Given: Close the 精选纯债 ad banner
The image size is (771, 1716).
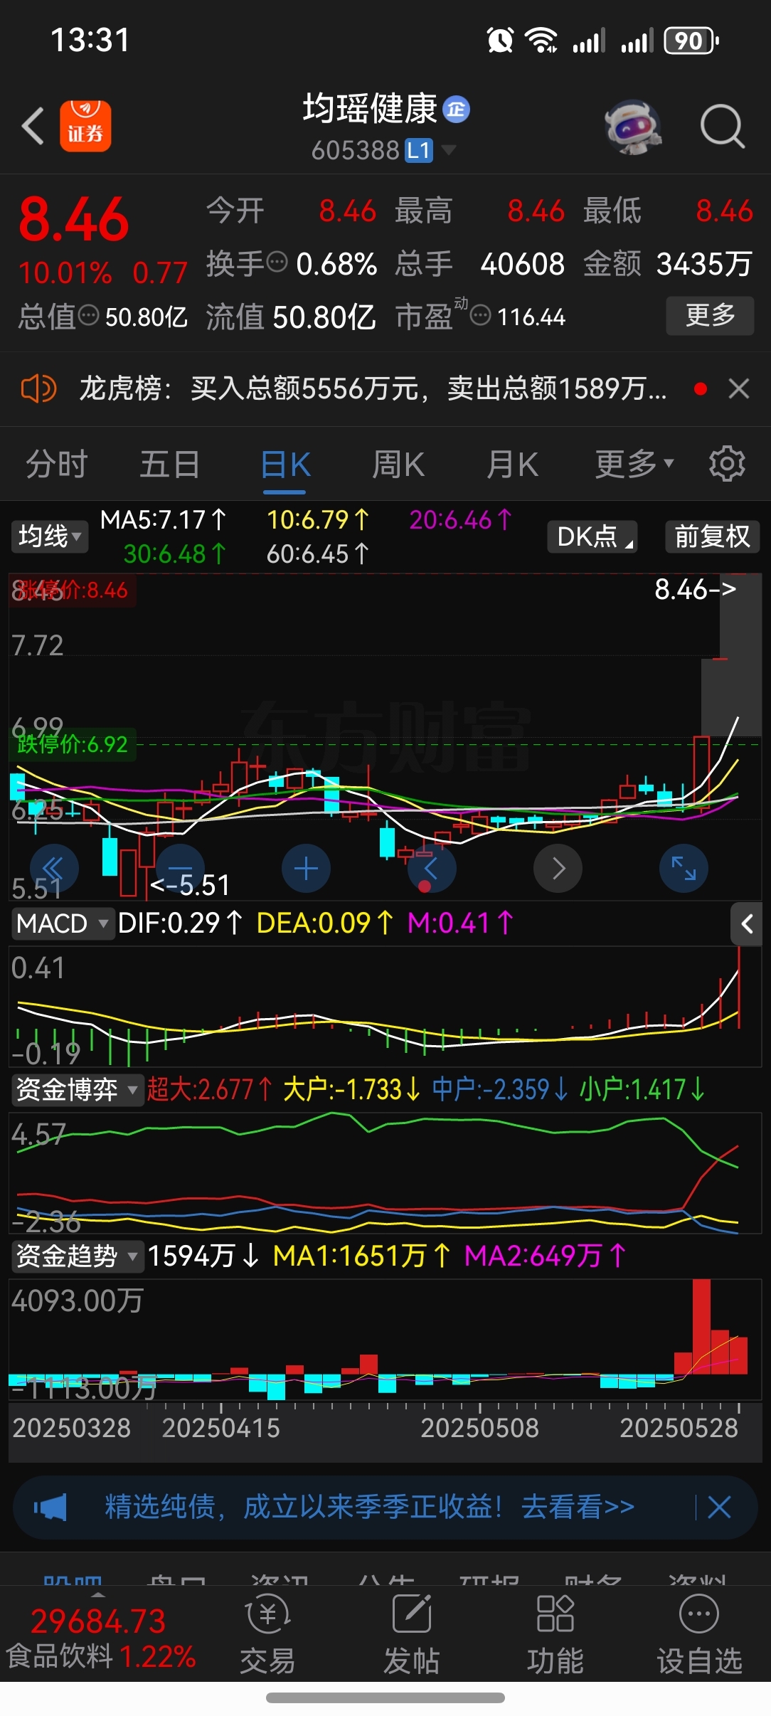Looking at the screenshot, I should pyautogui.click(x=719, y=1507).
